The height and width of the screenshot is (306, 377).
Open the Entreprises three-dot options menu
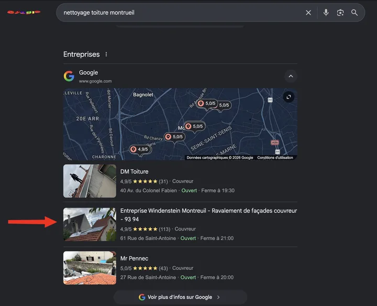[x=106, y=54]
